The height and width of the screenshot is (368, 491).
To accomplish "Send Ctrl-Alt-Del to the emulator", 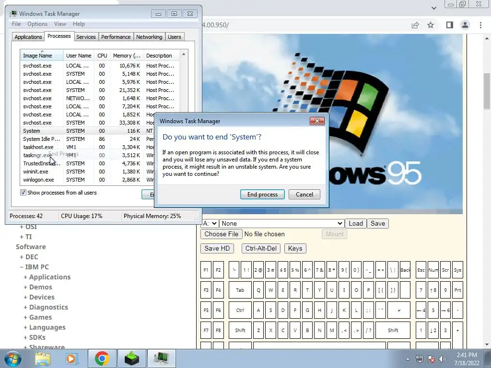I will click(x=261, y=249).
